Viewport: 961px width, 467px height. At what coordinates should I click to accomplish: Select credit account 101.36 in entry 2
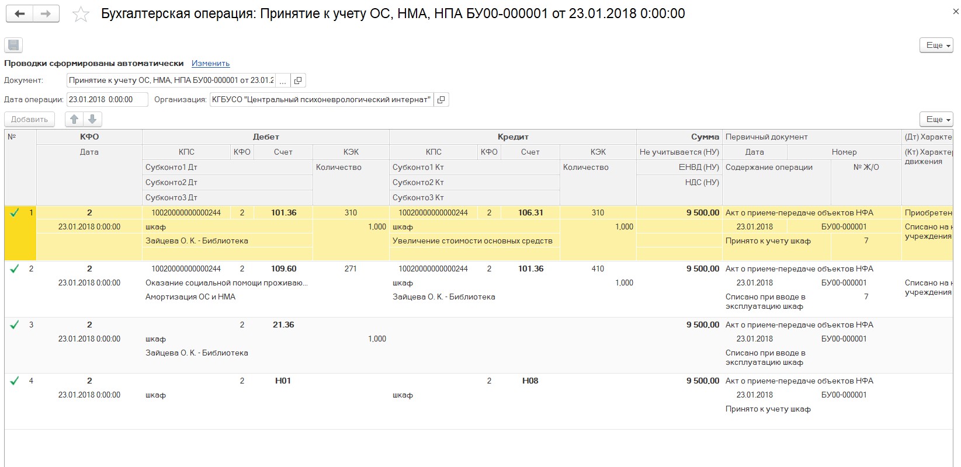pos(530,269)
